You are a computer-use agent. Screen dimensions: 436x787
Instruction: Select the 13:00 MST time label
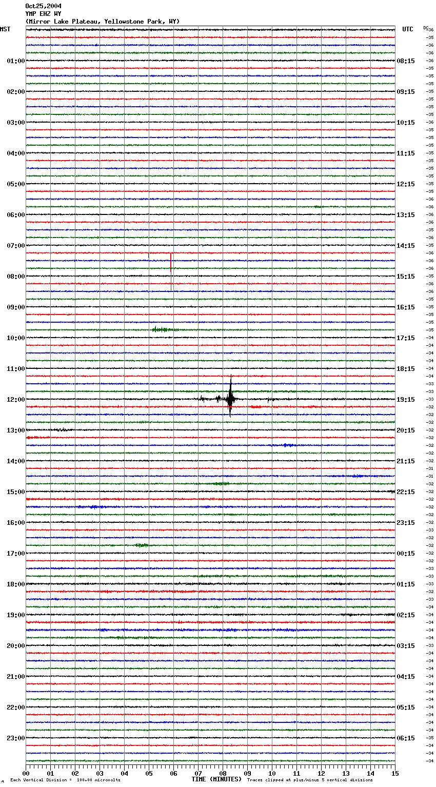coord(15,430)
